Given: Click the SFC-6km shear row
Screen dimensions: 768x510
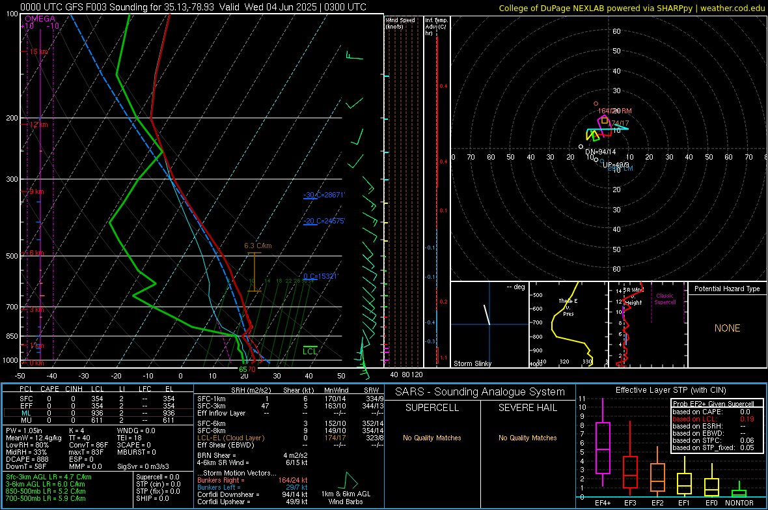Looking at the screenshot, I should click(290, 423).
